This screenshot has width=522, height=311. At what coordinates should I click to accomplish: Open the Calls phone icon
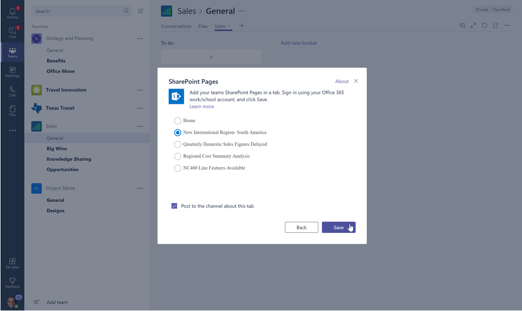click(x=13, y=91)
